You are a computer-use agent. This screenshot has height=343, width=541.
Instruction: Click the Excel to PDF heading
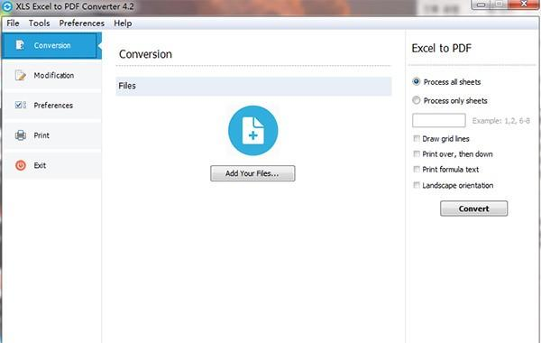tap(441, 49)
